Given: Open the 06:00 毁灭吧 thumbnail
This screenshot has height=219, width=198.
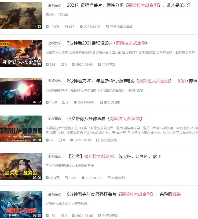Looking at the screenshot, I should pyautogui.click(x=21, y=167).
